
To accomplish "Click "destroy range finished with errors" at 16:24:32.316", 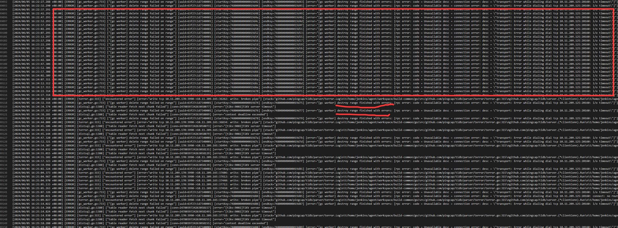I will 365,103.
